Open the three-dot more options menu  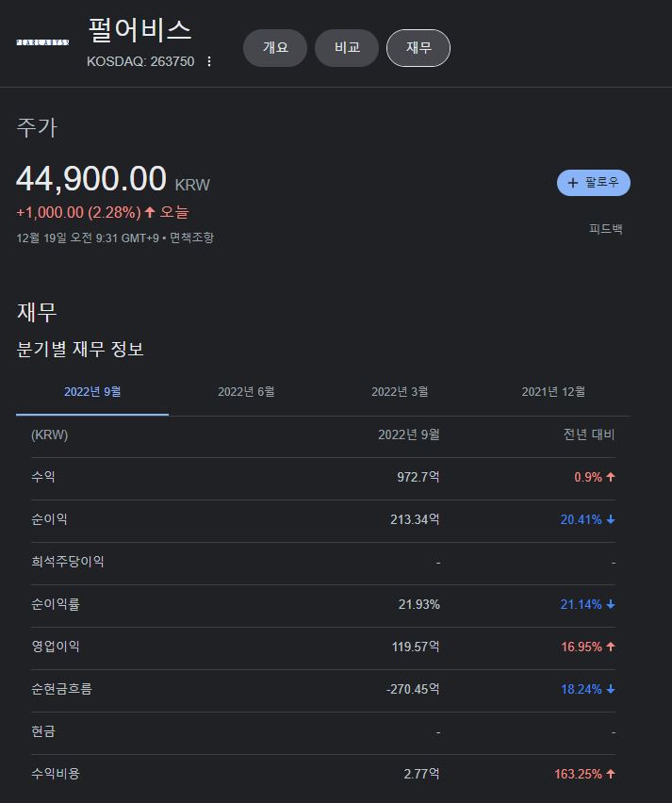click(209, 61)
